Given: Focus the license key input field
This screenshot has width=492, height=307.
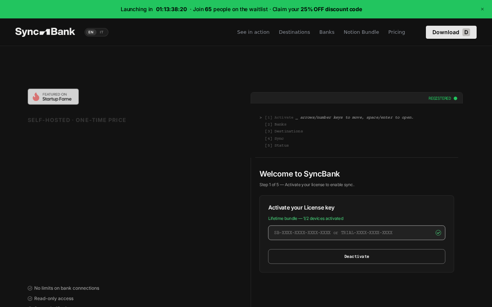Looking at the screenshot, I should click(357, 233).
